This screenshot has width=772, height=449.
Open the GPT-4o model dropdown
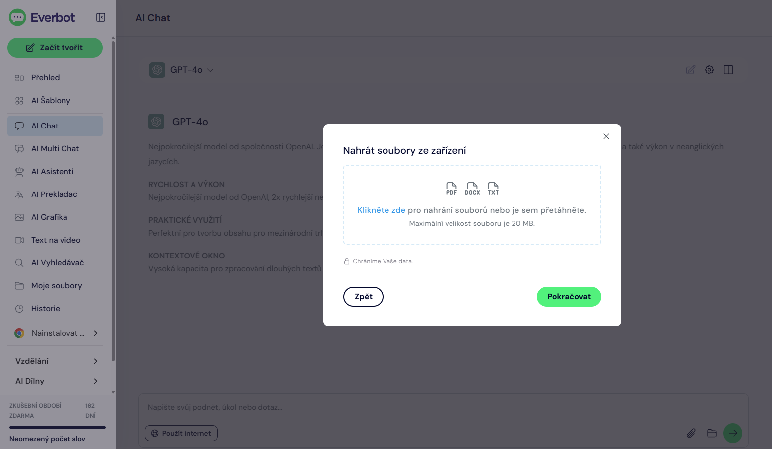(182, 70)
